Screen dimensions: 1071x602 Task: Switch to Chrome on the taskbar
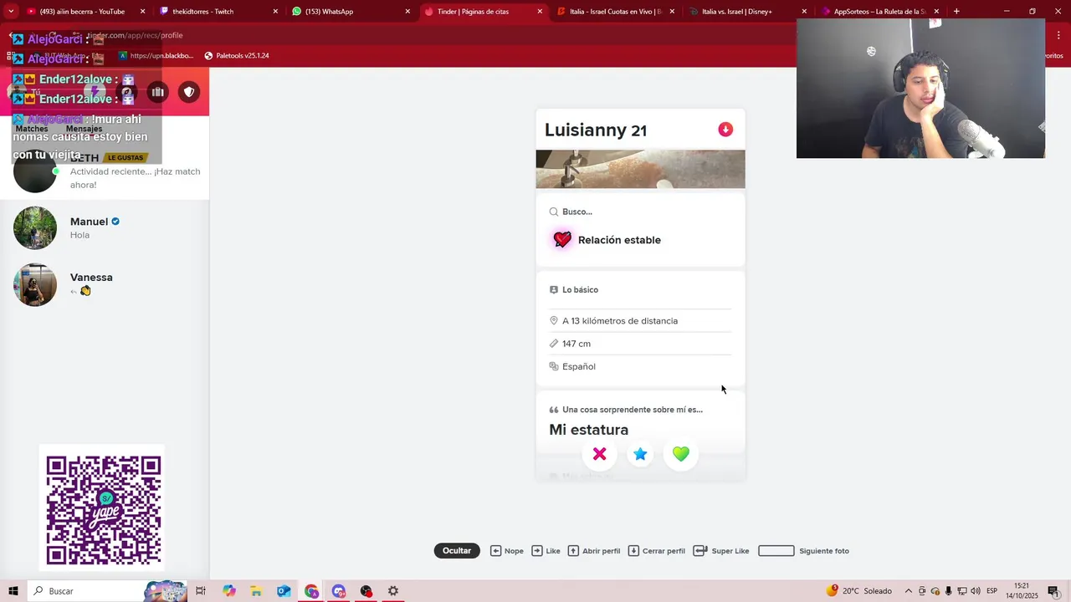coord(311,591)
